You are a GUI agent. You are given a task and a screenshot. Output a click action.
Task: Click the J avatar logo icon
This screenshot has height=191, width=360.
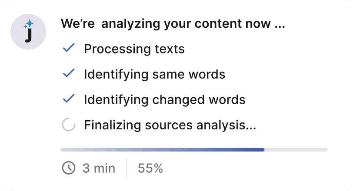pyautogui.click(x=28, y=32)
